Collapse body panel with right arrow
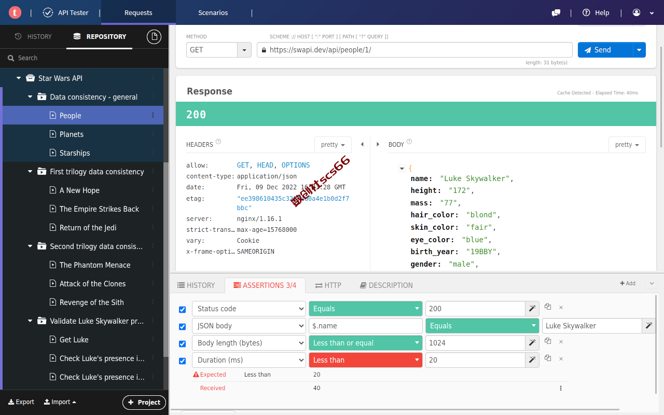The height and width of the screenshot is (415, 664). pos(378,144)
